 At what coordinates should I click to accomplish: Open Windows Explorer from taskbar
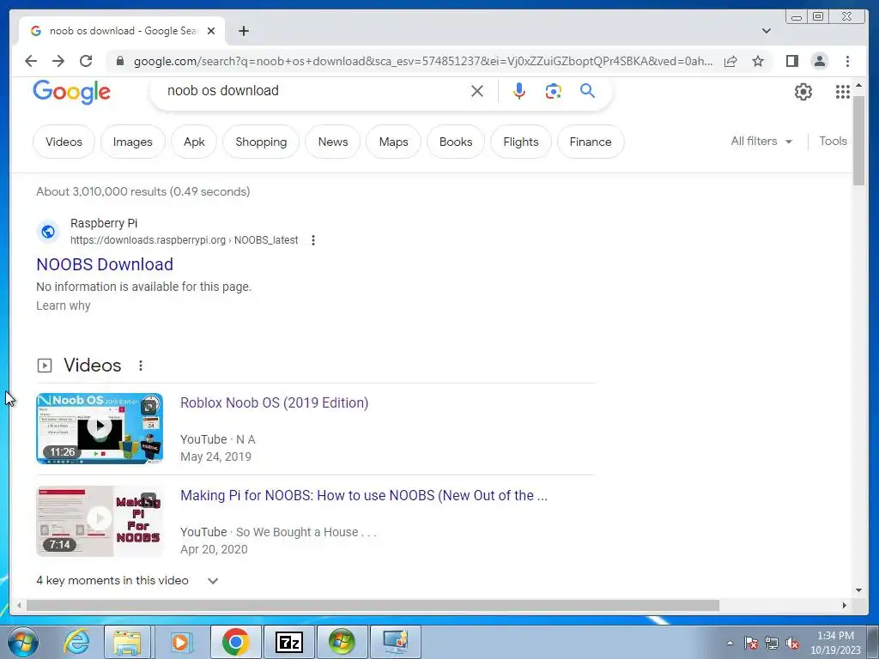pos(127,642)
